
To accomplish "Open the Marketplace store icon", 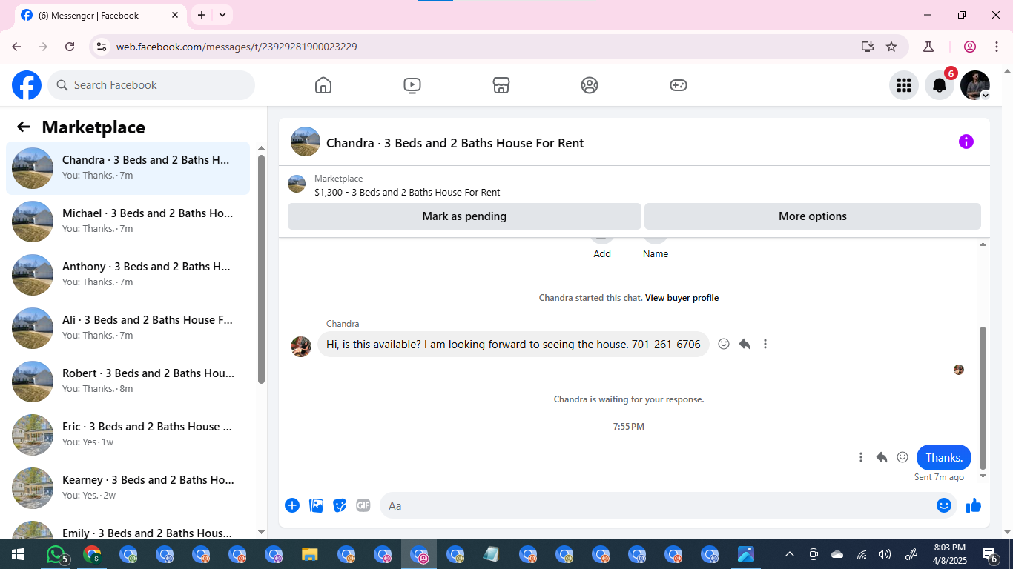I will click(x=501, y=85).
